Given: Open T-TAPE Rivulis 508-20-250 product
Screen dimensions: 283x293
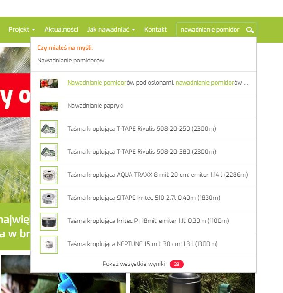Looking at the screenshot, I should pos(144,129).
